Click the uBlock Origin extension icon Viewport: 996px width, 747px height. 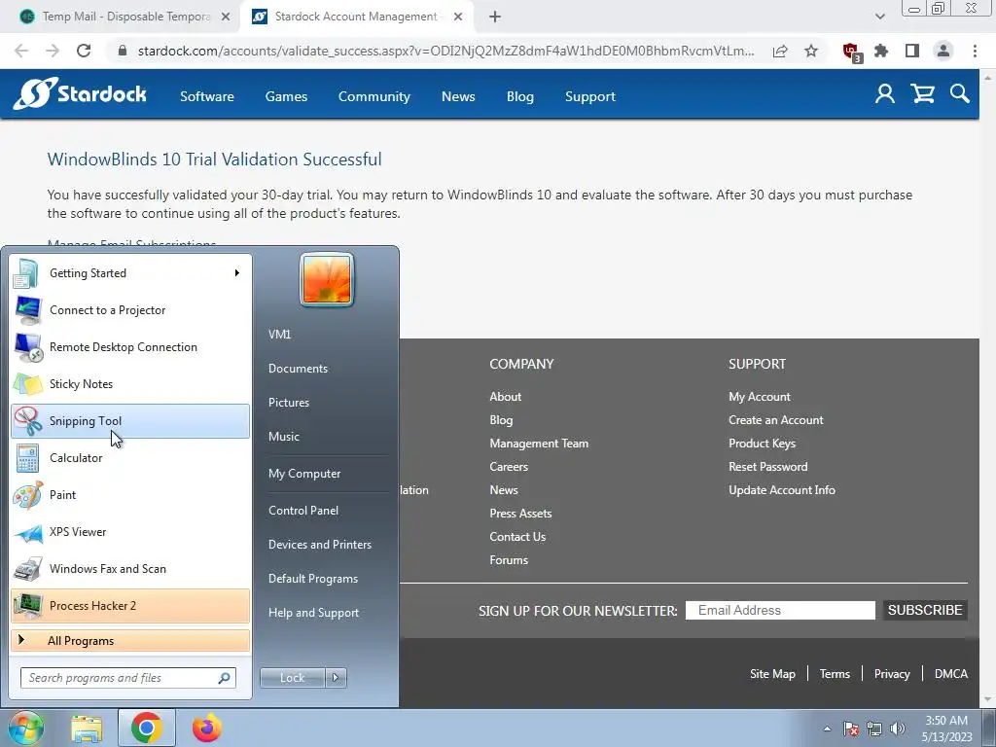click(x=850, y=52)
